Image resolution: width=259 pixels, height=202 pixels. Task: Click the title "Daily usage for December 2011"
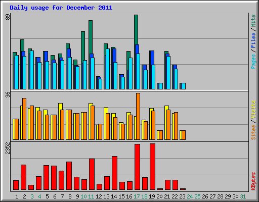tap(61, 8)
